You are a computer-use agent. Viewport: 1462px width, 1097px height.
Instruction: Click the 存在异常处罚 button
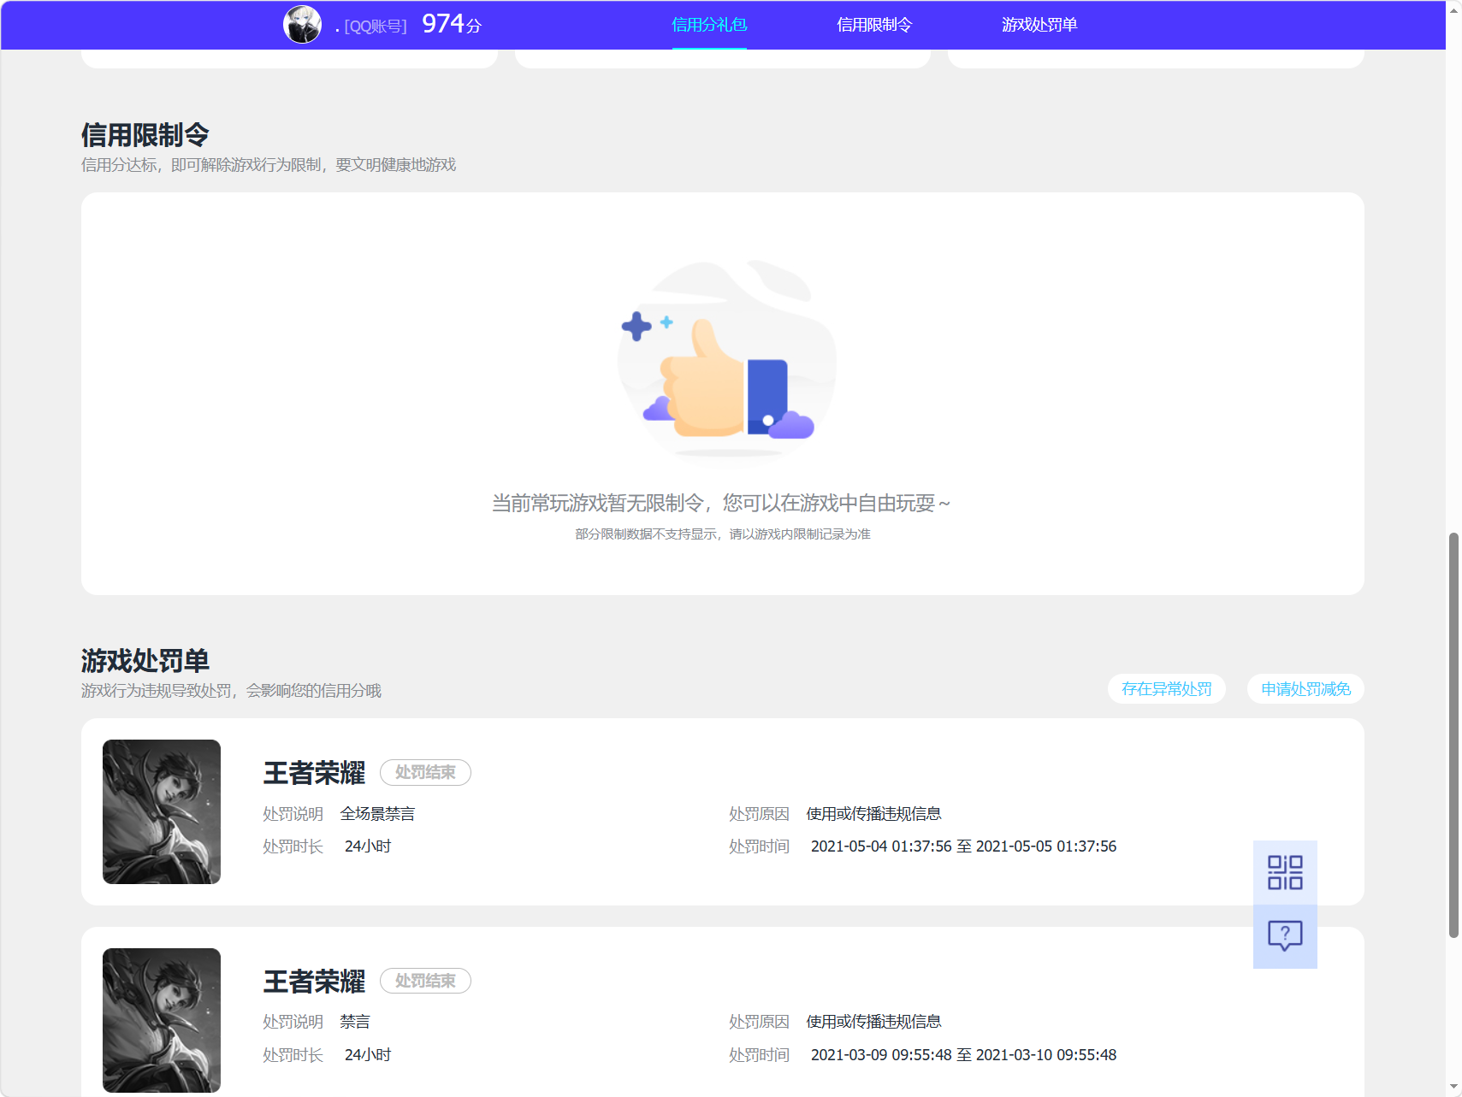tap(1167, 689)
